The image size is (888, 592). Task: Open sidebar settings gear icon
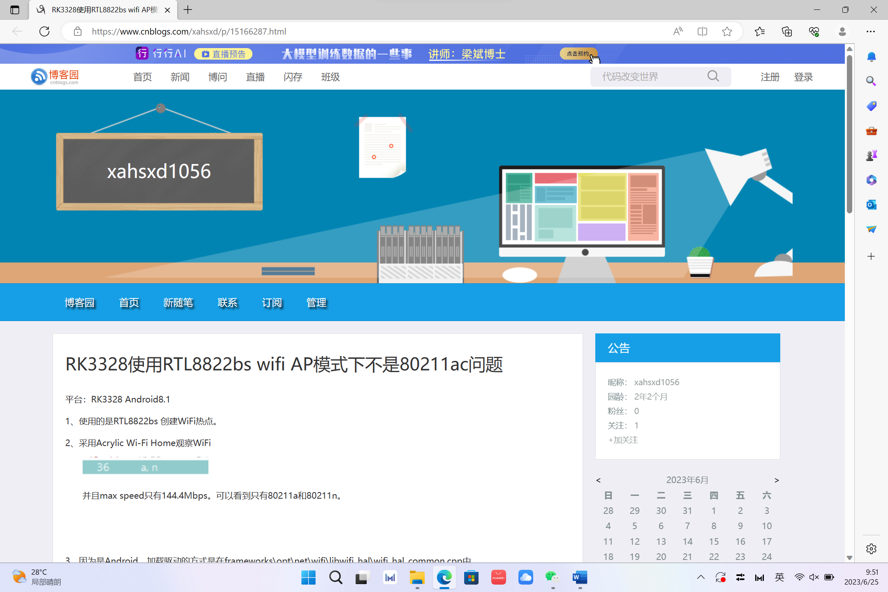(871, 548)
